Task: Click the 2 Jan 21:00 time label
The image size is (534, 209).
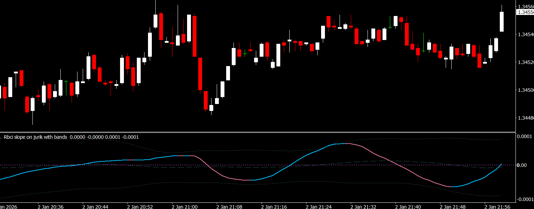Action: (185, 207)
